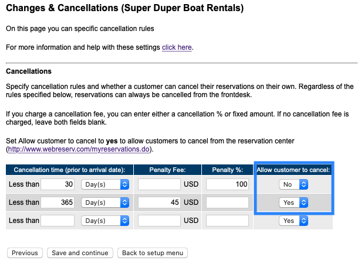
Task: Click the Previous button
Action: coord(25,253)
